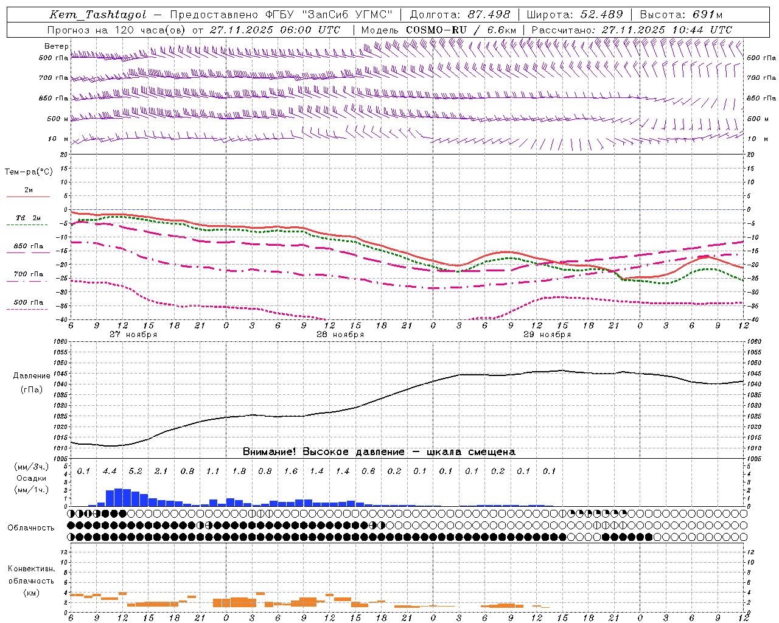This screenshot has width=779, height=623.
Task: Select the latitude text "Широта: 52.489"
Action: pos(575,15)
